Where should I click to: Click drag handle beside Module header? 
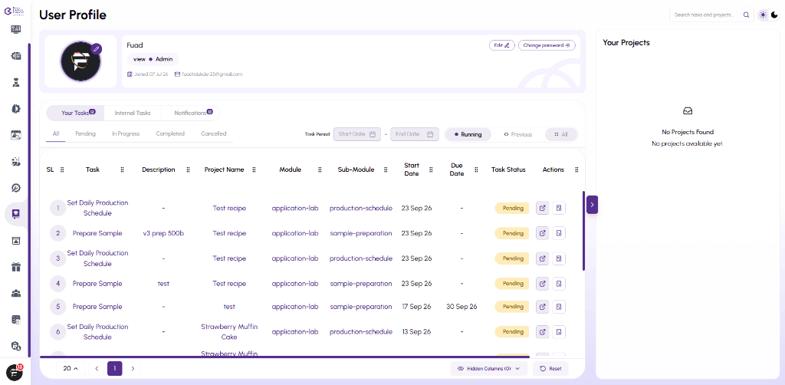(x=320, y=169)
